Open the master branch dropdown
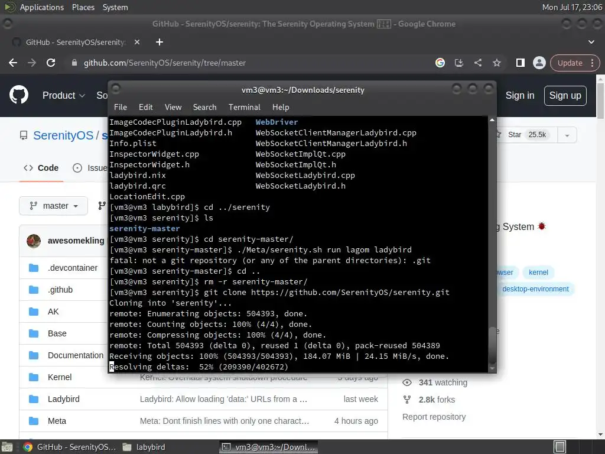This screenshot has width=605, height=454. (x=53, y=206)
